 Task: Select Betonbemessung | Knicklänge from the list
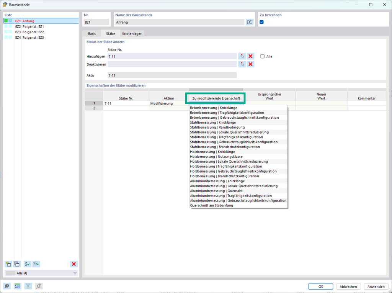(238, 108)
